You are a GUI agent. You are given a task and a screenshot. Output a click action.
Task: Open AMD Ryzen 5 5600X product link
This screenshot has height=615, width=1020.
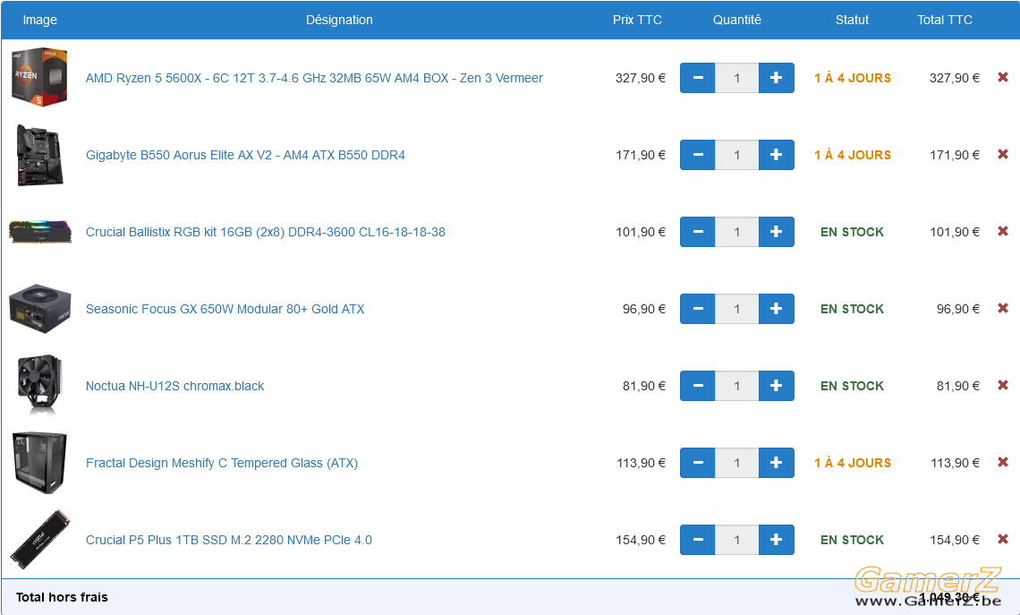(x=314, y=78)
